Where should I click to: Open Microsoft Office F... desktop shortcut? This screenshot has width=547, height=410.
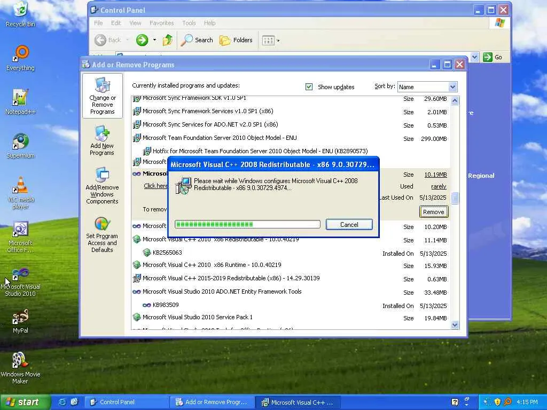coord(21,236)
